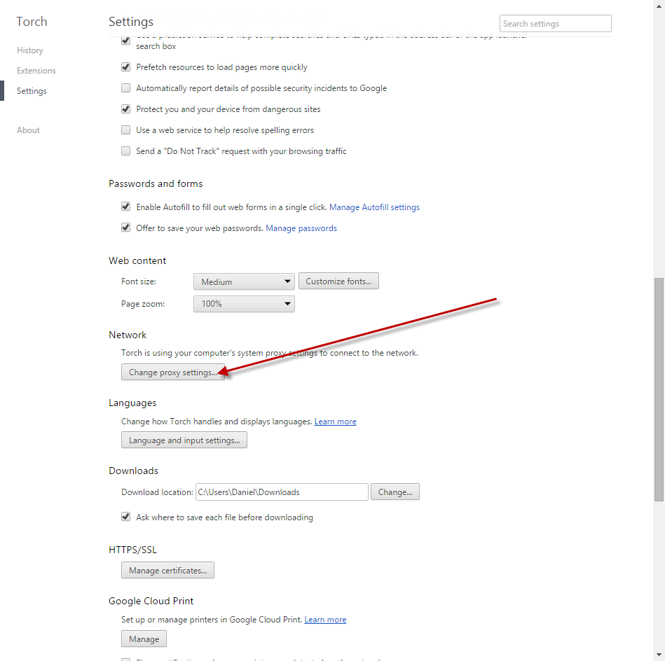
Task: Open the About page in the sidebar
Action: [x=29, y=130]
